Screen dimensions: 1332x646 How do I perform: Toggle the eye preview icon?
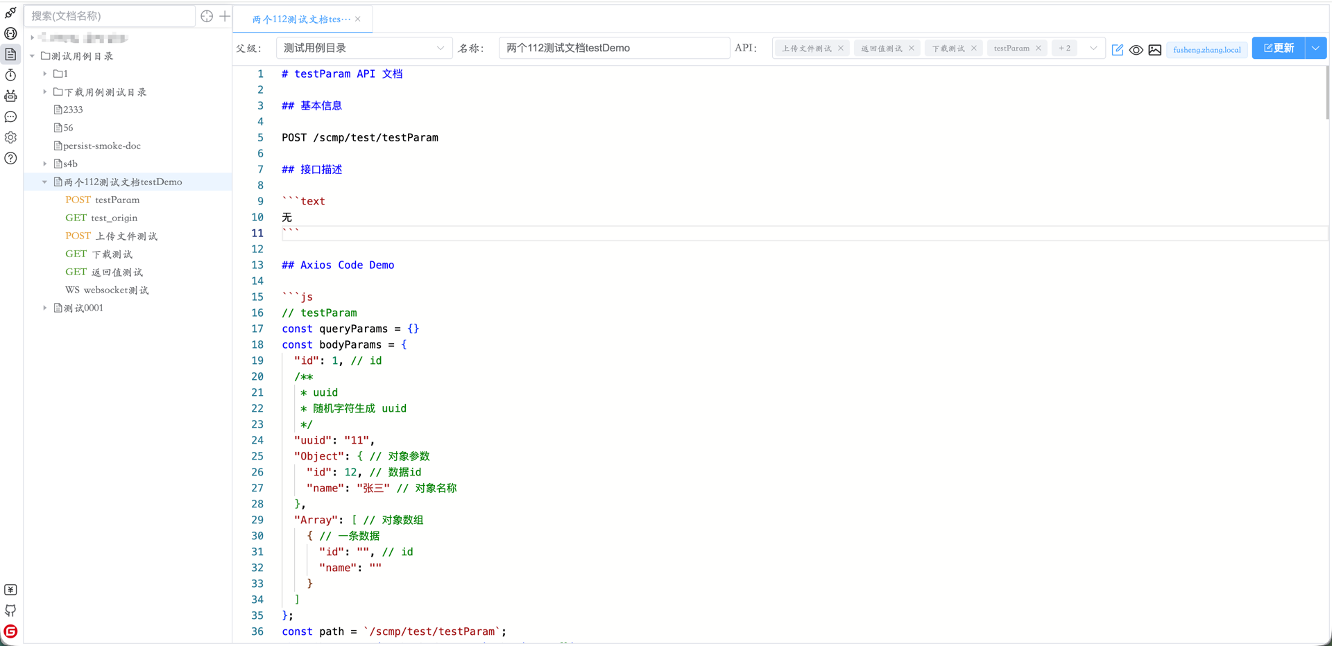click(x=1136, y=49)
